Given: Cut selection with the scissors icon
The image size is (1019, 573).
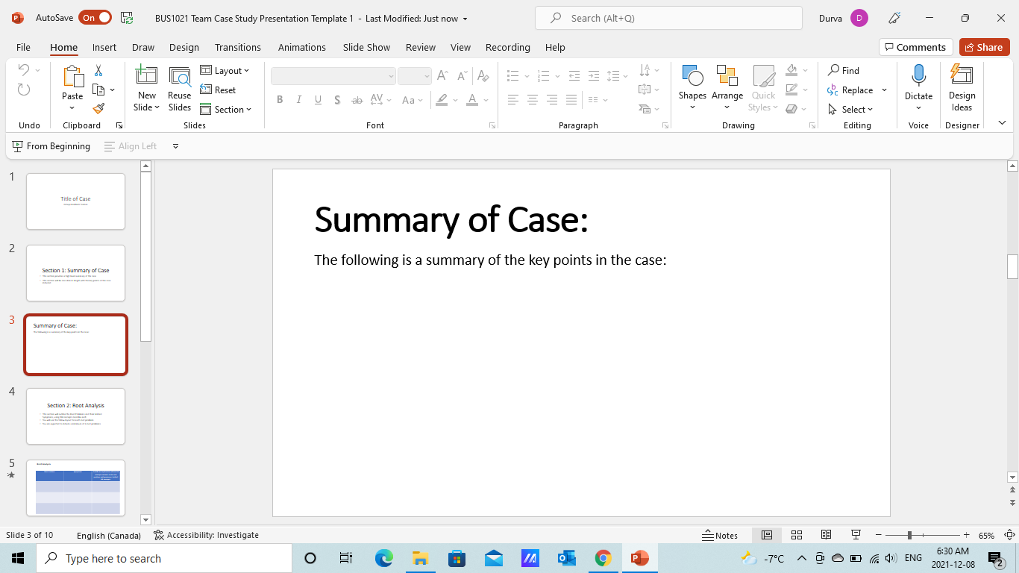Looking at the screenshot, I should coord(98,71).
